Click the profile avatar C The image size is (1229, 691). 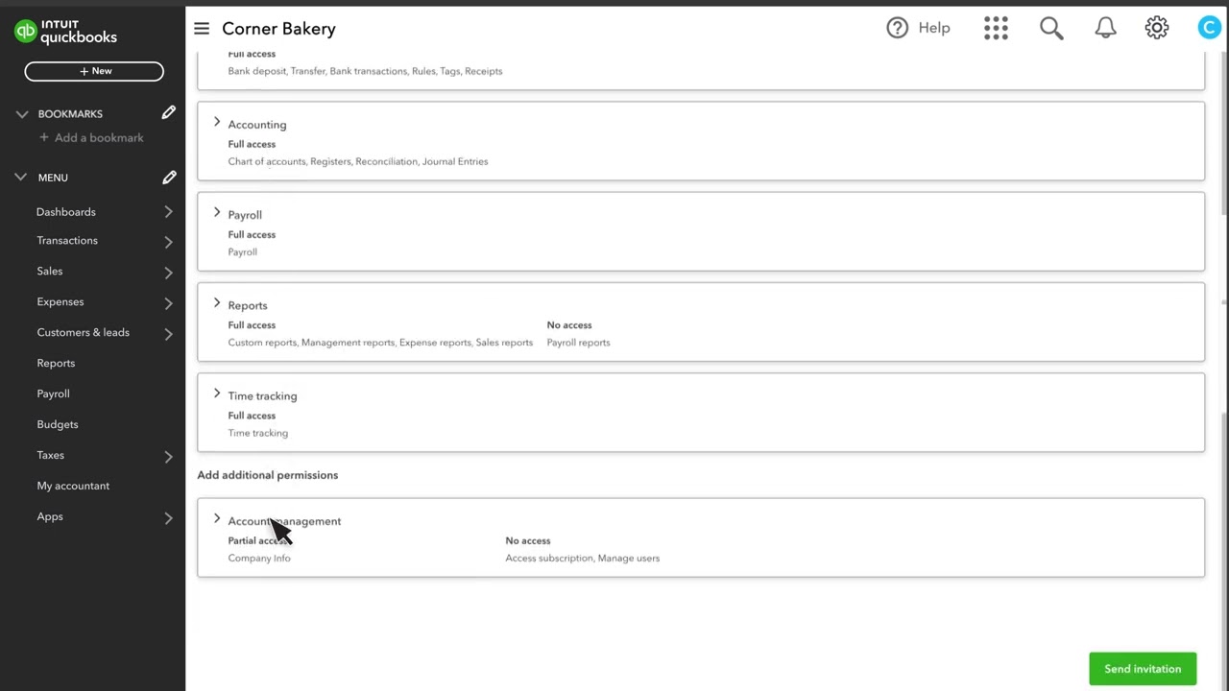[x=1209, y=28]
